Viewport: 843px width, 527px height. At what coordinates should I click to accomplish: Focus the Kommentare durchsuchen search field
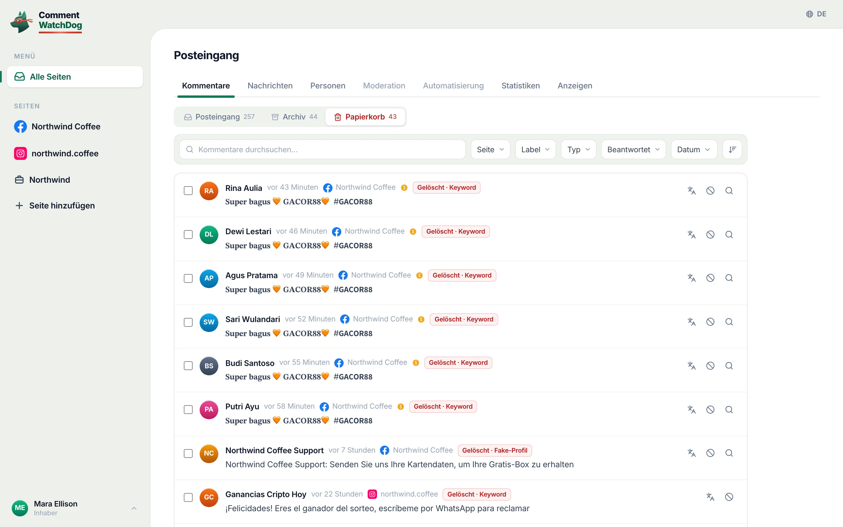(x=323, y=150)
